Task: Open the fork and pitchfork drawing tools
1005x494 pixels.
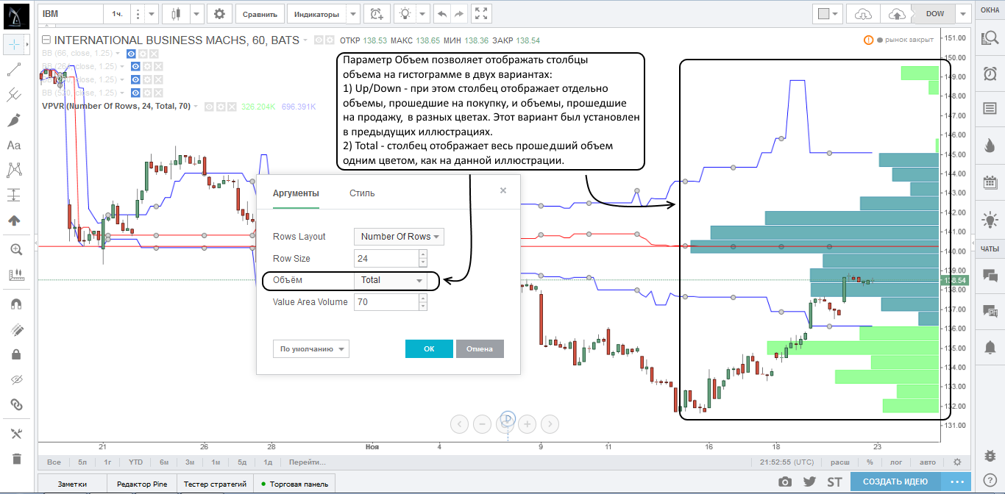Action: point(14,95)
